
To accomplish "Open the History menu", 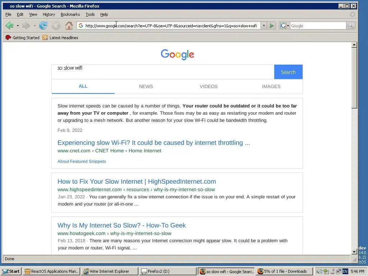I will (x=49, y=14).
